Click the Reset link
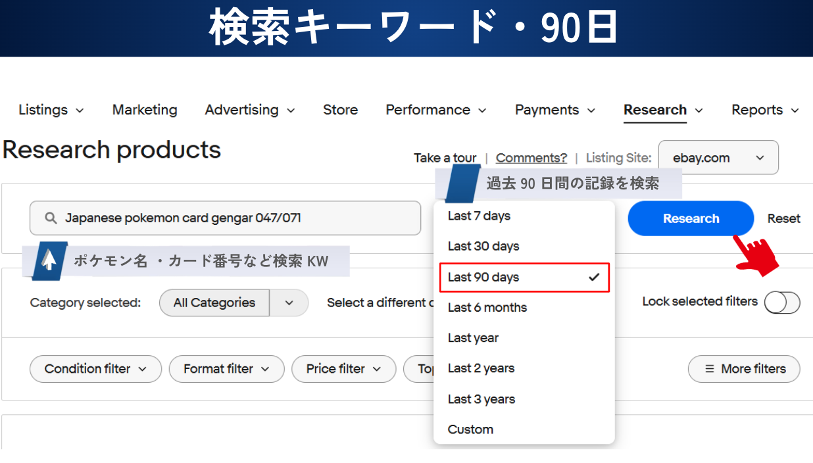This screenshot has width=813, height=463. (x=784, y=218)
